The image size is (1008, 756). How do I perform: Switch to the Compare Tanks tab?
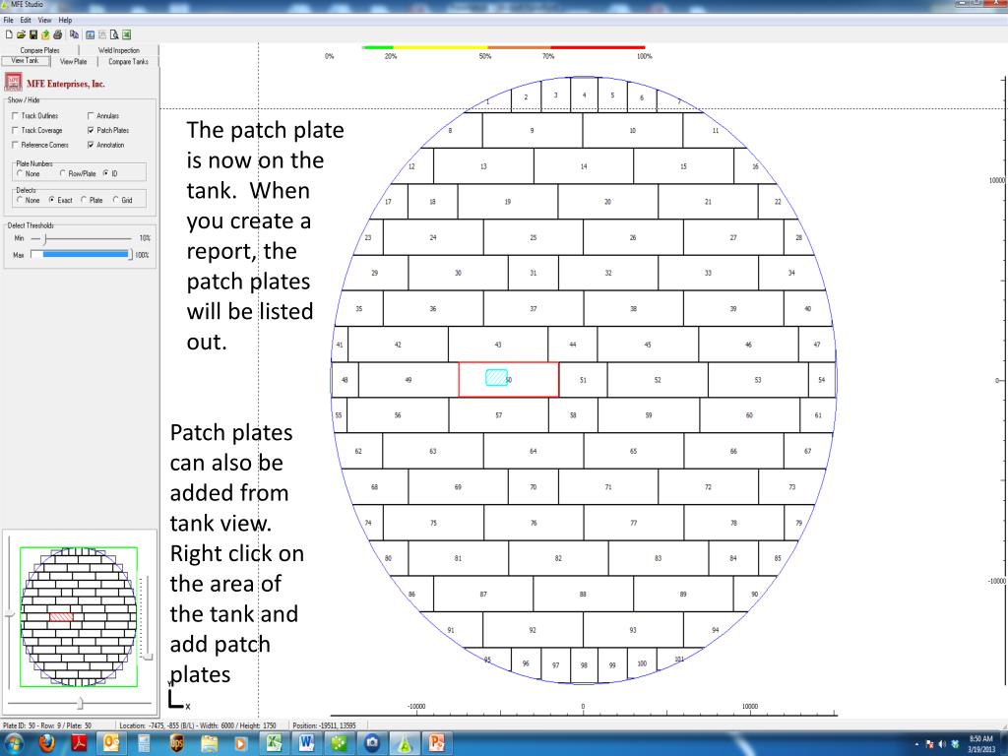pyautogui.click(x=128, y=62)
